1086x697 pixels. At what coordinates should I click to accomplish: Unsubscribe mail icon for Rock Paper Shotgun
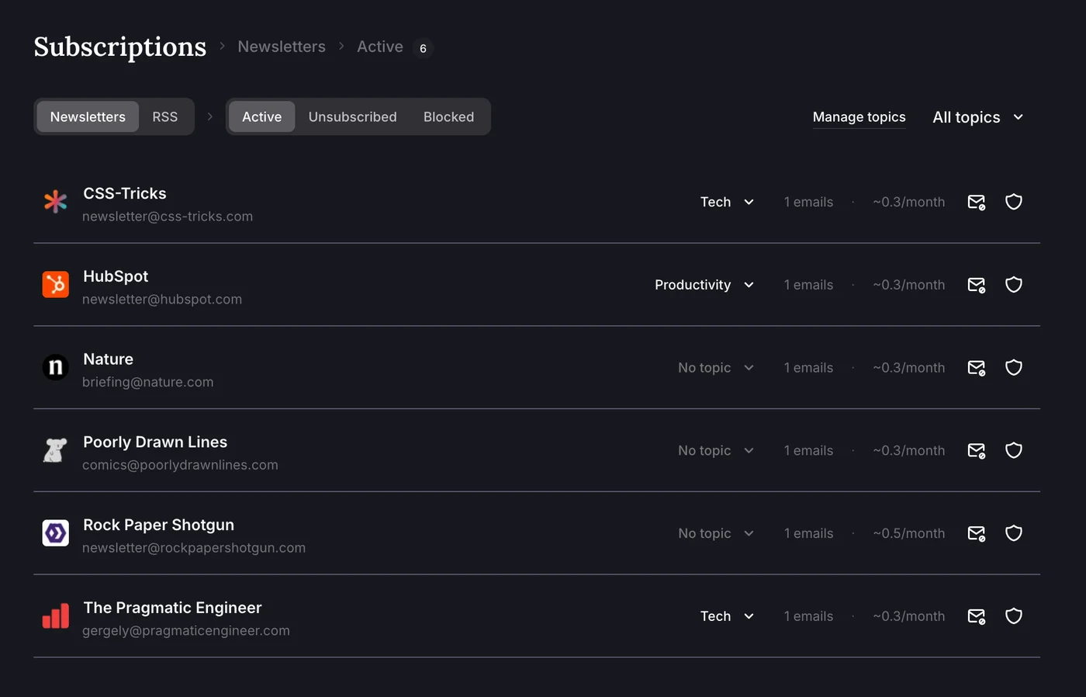pyautogui.click(x=977, y=533)
